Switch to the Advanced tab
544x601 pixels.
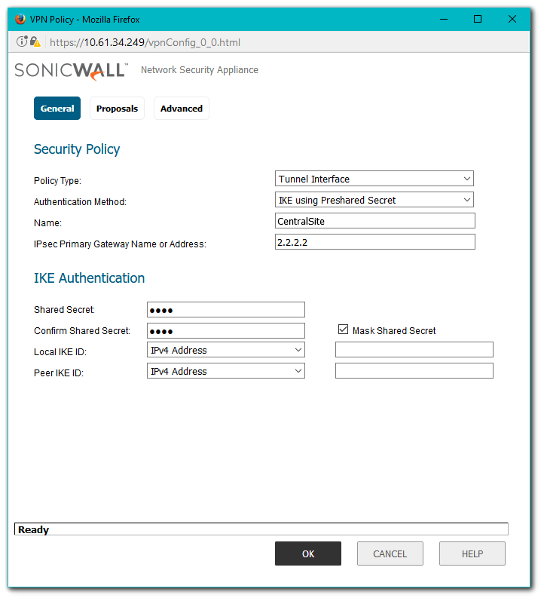(x=182, y=109)
